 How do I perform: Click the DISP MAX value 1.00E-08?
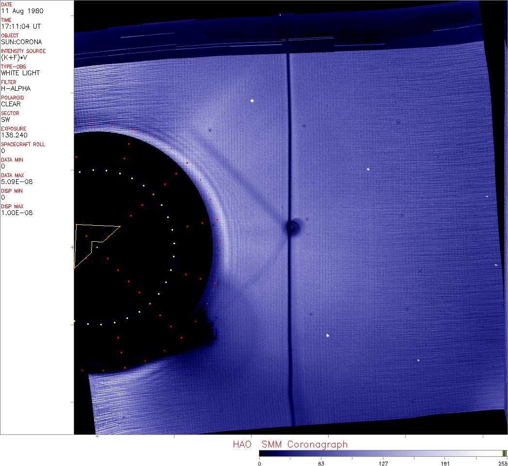pos(16,213)
